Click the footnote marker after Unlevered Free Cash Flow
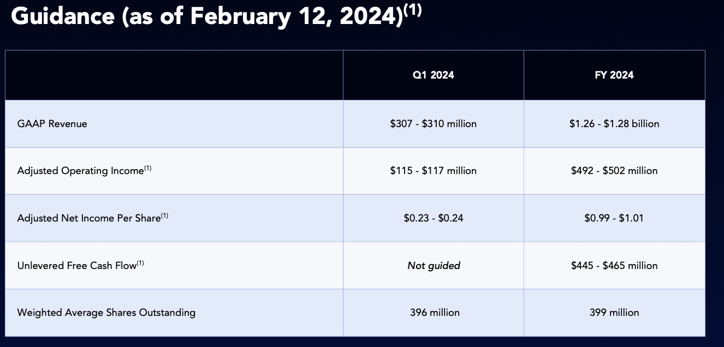This screenshot has width=724, height=347. coord(140,263)
